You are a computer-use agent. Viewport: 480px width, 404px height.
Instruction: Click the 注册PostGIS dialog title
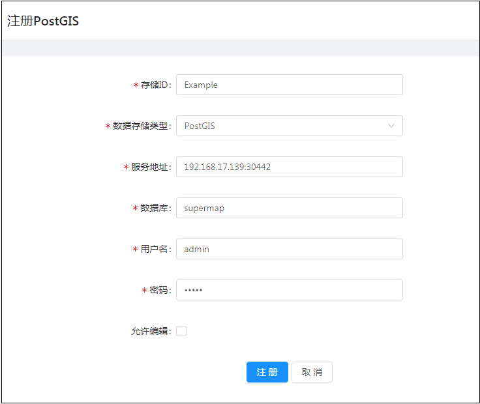pyautogui.click(x=43, y=21)
